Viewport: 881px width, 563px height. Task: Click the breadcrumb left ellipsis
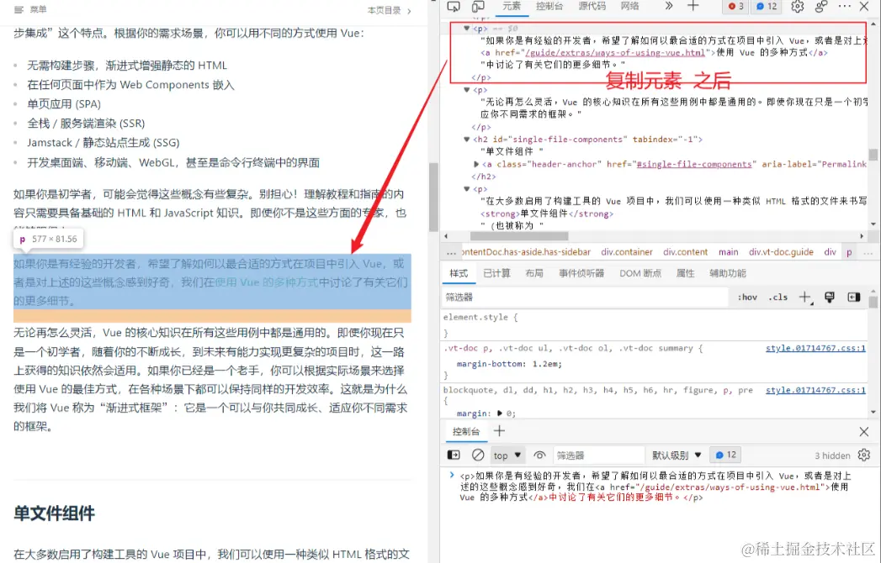point(451,252)
